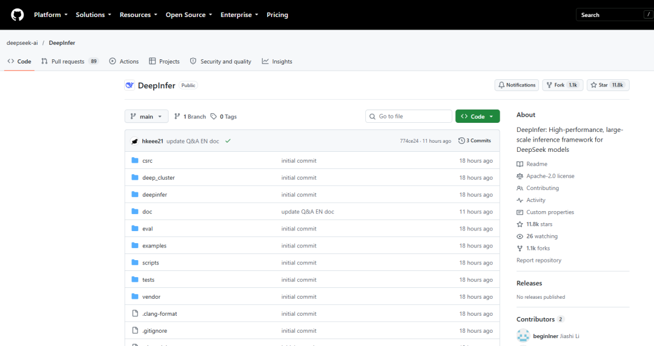View the 0 Tags link
The image size is (654, 346).
(x=223, y=117)
